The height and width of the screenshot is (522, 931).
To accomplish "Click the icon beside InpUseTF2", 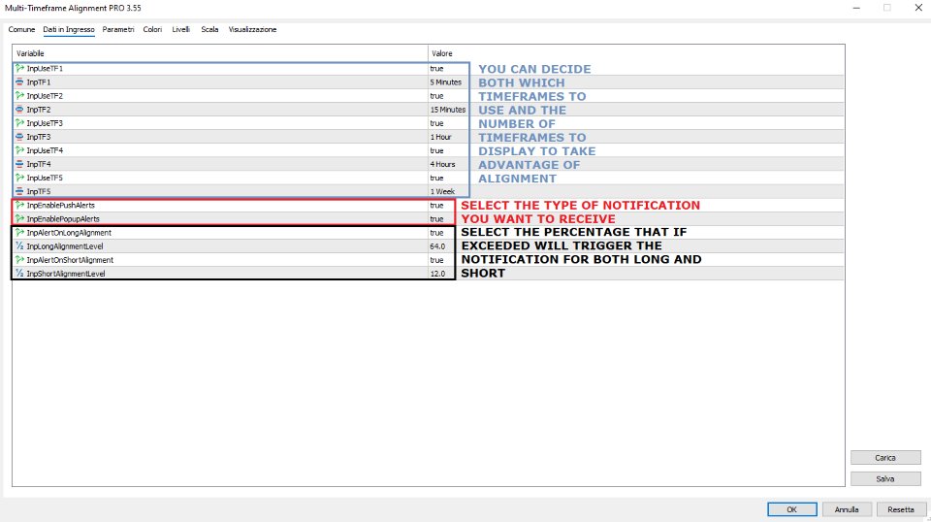I will (x=19, y=96).
